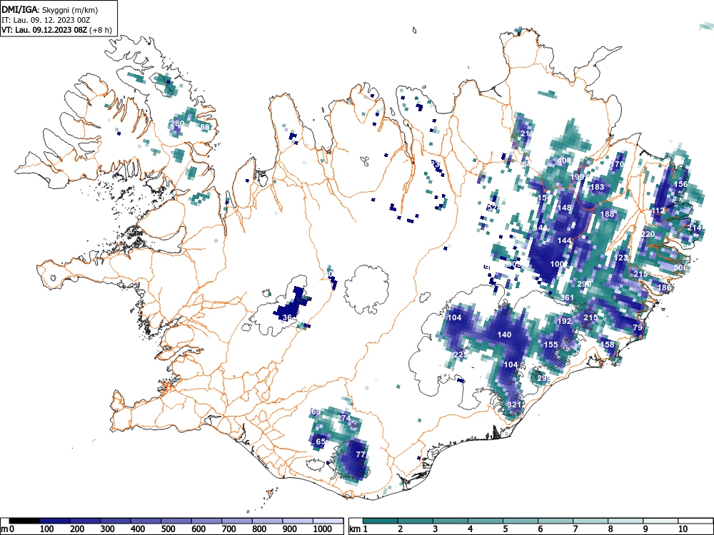Viewport: 714px width, 535px height.
Task: Click the pale lavender swatch above 1000 label
Action: coord(328,521)
